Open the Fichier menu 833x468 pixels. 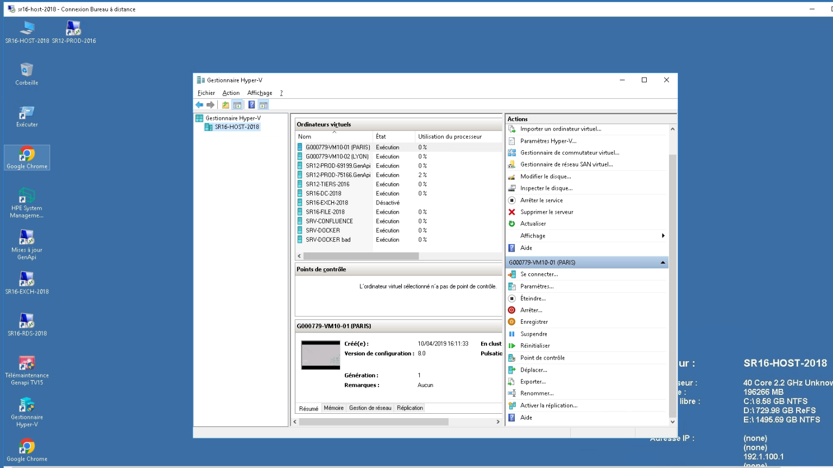pyautogui.click(x=206, y=93)
